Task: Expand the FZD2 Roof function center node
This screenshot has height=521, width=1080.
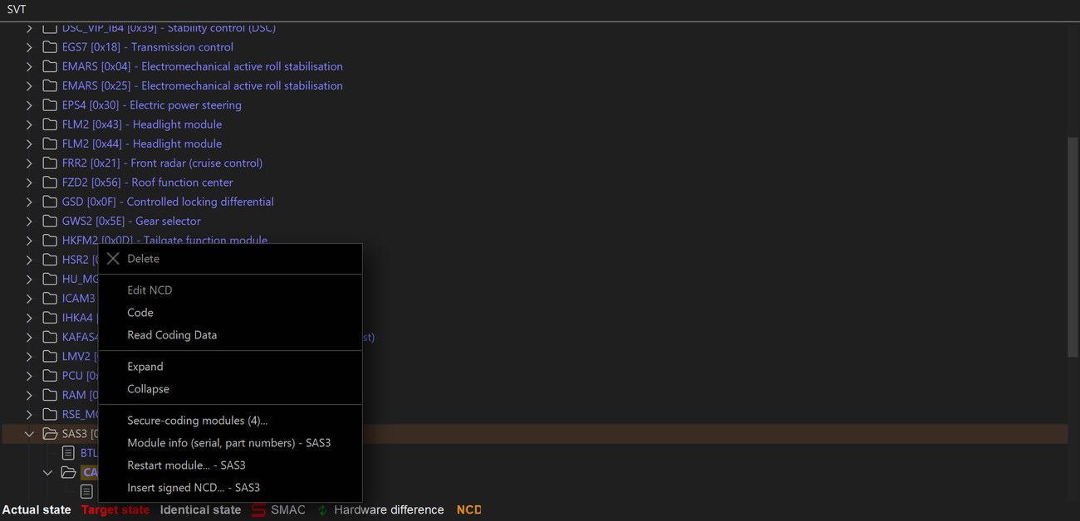Action: (30, 183)
